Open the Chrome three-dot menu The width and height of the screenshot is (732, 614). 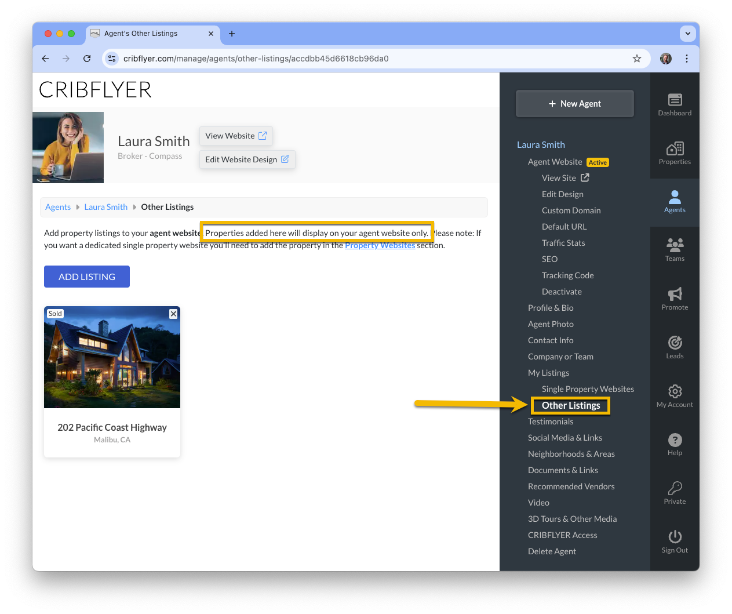[687, 59]
